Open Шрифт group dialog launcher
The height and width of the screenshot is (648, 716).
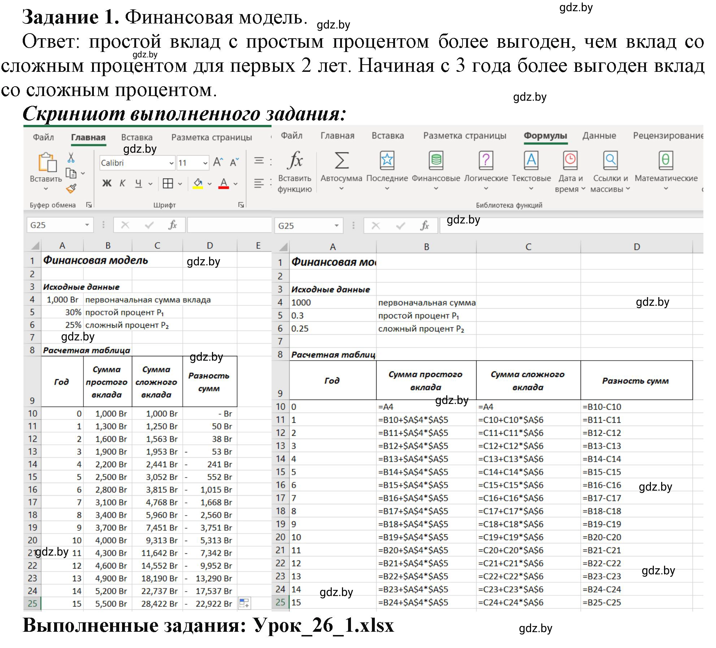tap(241, 205)
